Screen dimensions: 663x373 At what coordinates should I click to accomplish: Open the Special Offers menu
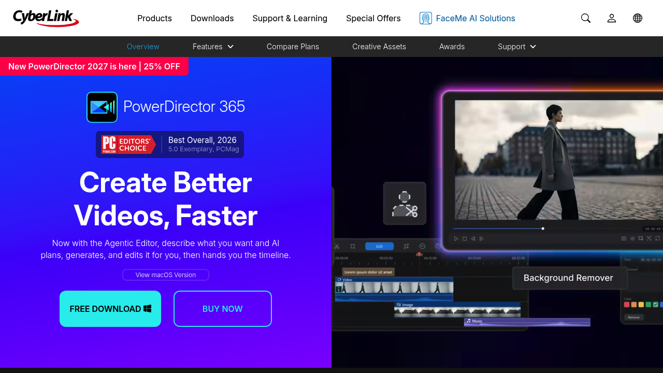373,18
